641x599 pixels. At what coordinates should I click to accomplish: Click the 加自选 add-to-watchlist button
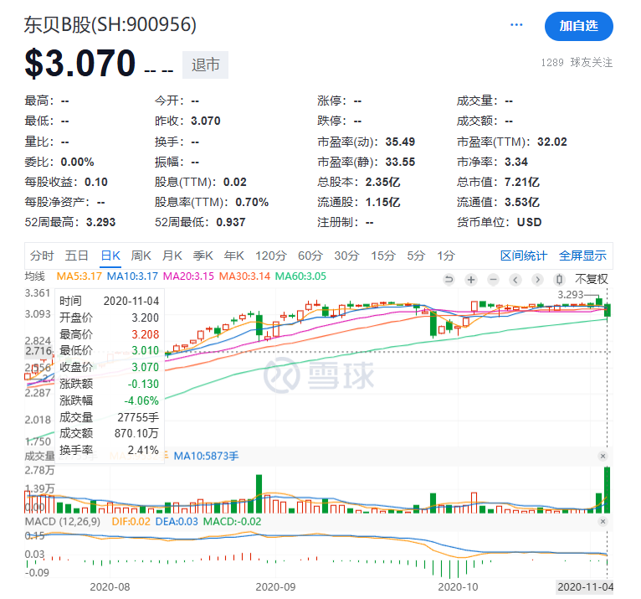coord(578,26)
